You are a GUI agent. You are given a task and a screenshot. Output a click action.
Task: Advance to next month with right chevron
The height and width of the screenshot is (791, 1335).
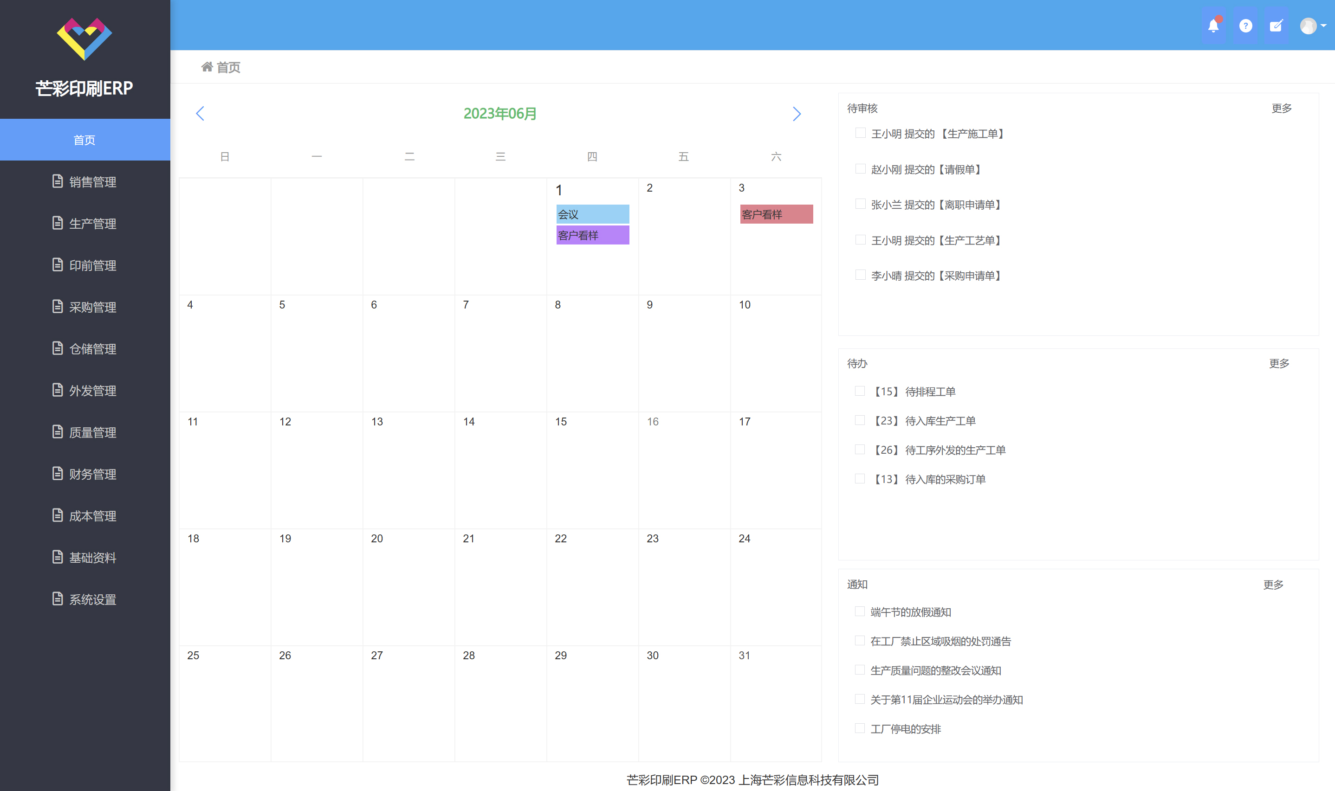pyautogui.click(x=797, y=114)
